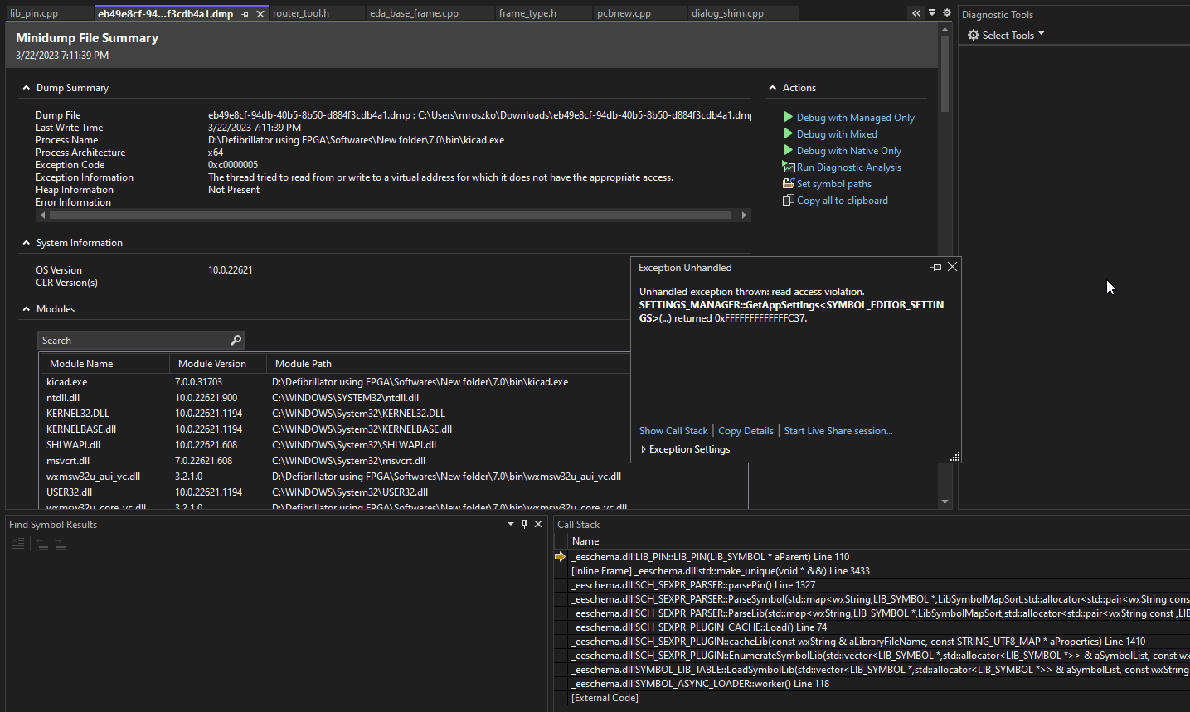Click the gear icon beside the document tabs
Screen dimensions: 1190x712
(947, 13)
